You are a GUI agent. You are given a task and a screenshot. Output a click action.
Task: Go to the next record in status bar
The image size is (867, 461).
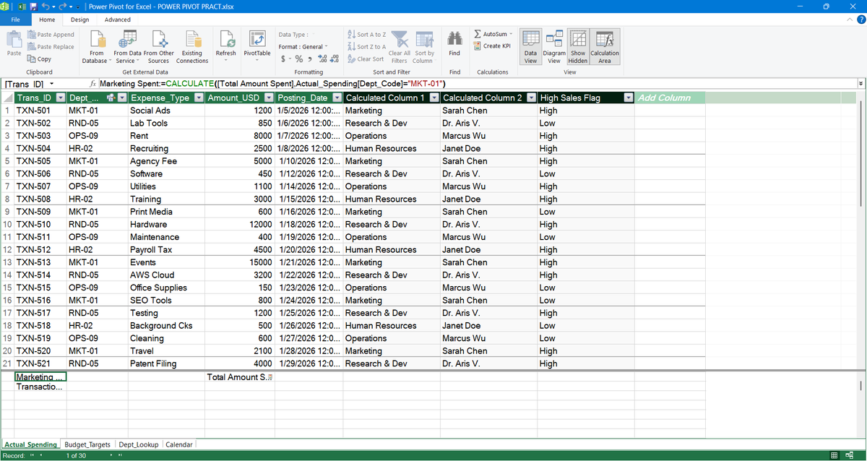coord(111,456)
